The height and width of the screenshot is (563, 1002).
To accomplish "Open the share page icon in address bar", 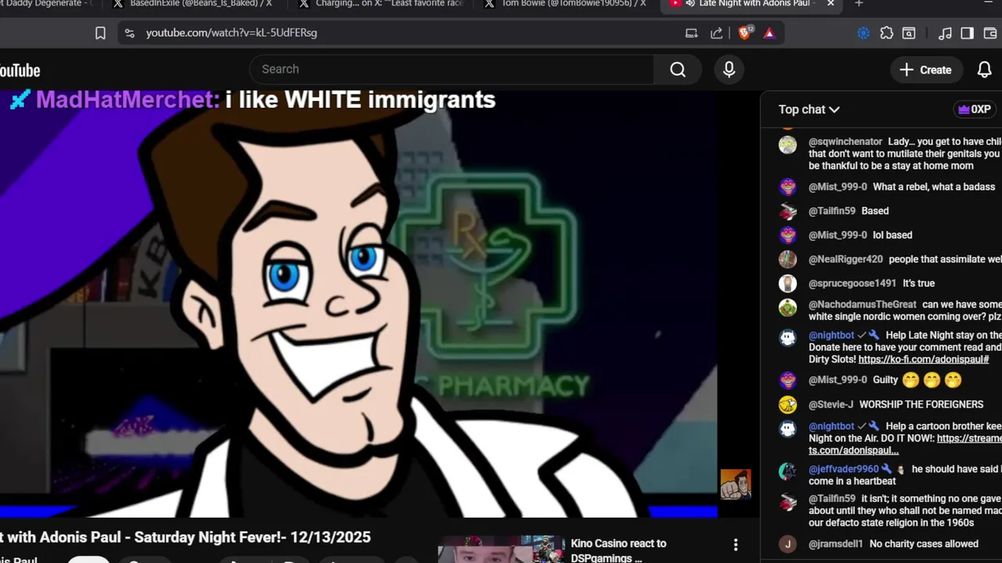I will point(716,33).
